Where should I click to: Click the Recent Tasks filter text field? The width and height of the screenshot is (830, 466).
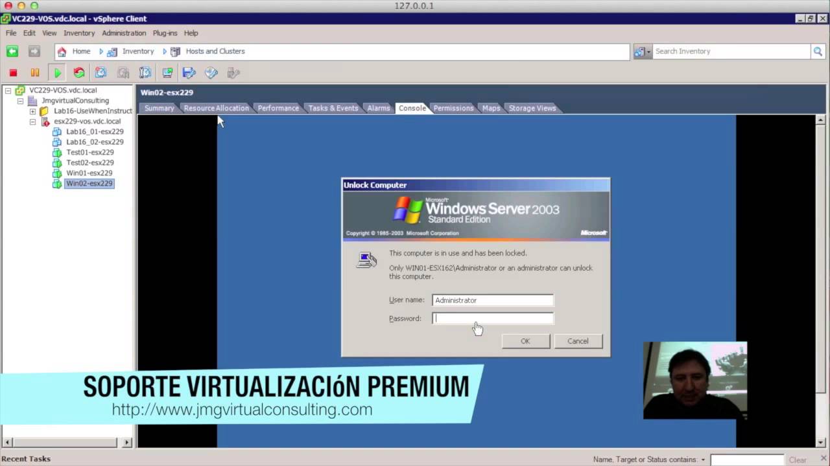pos(746,460)
